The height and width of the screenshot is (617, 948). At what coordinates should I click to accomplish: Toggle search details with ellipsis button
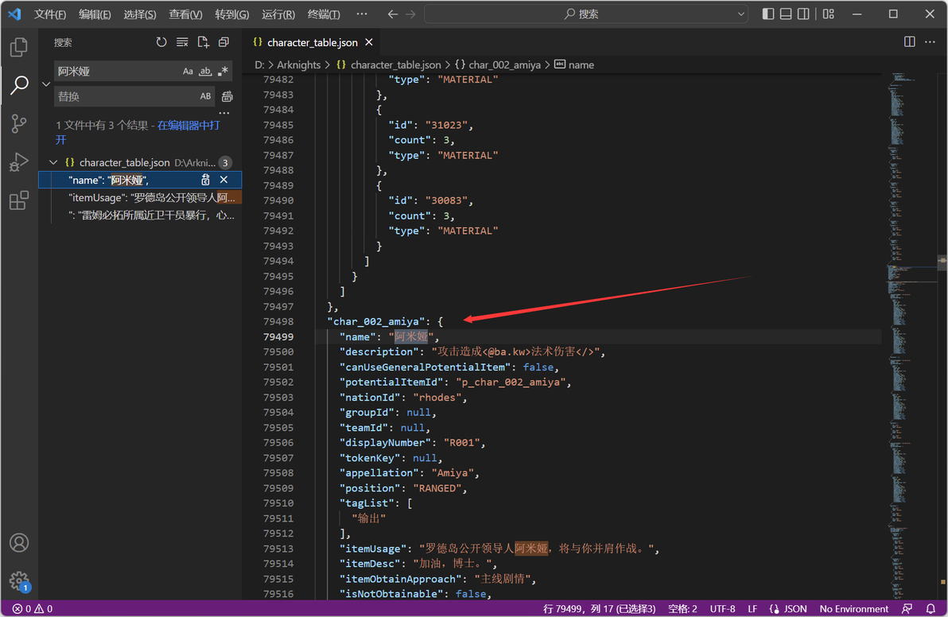click(x=224, y=113)
